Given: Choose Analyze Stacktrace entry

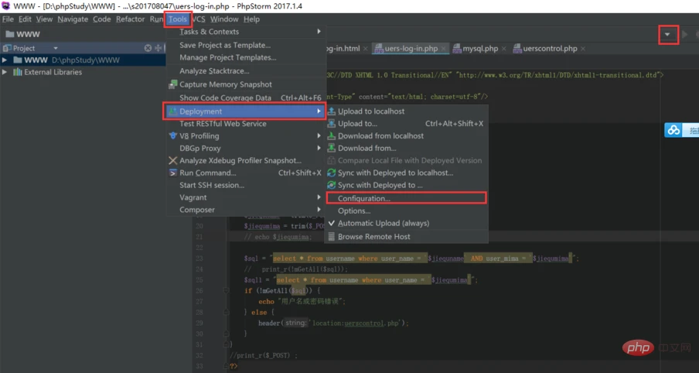Looking at the screenshot, I should click(245, 71).
